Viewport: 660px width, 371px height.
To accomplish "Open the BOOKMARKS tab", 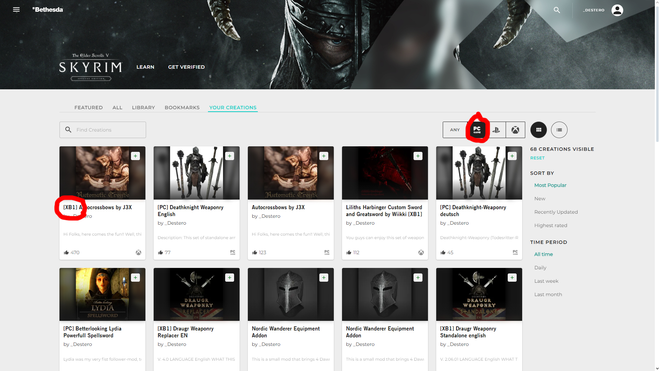I will tap(182, 108).
